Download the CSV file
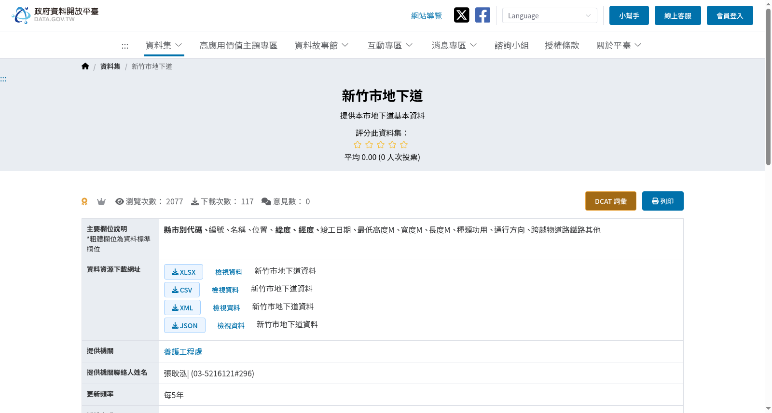The width and height of the screenshot is (772, 413). click(x=182, y=290)
